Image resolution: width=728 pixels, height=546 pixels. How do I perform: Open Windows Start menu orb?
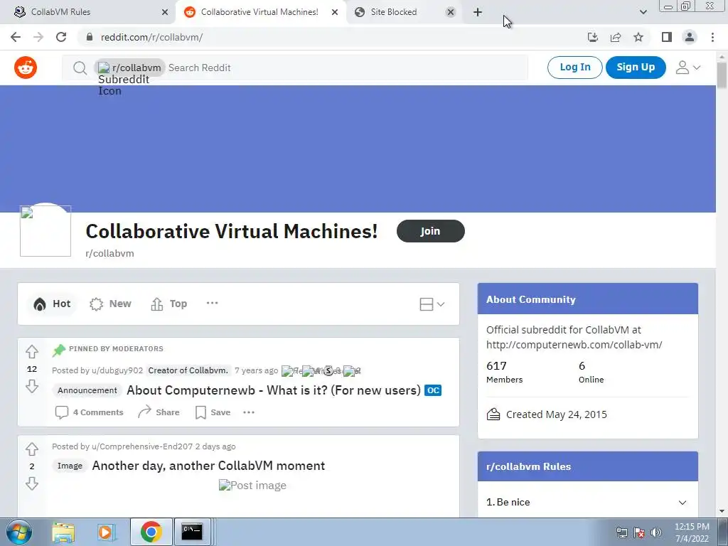[19, 532]
